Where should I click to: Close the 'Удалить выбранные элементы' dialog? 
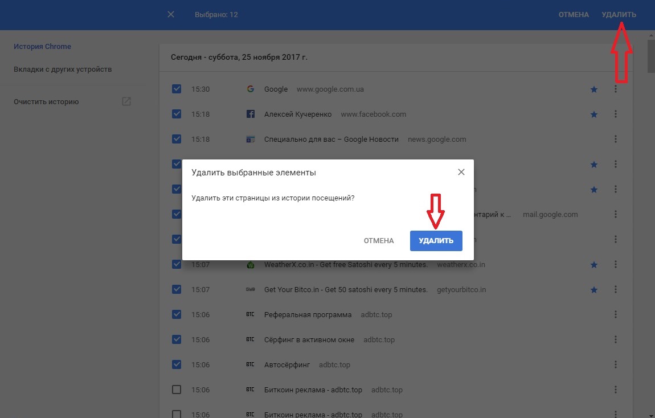[461, 172]
